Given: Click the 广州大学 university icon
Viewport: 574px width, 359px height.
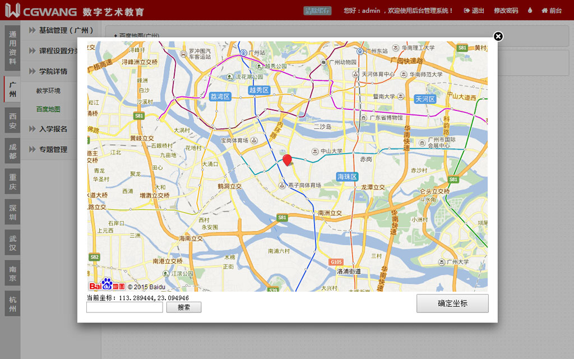Looking at the screenshot, I should pos(442,262).
